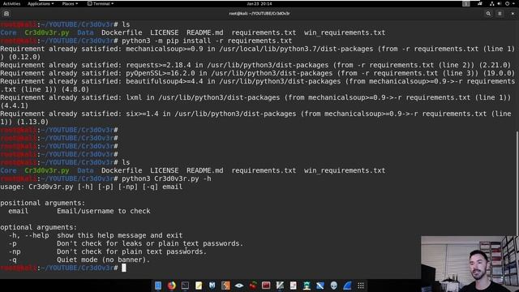
Task: Launch the orange Burp Suite dock icon
Action: click(225, 286)
